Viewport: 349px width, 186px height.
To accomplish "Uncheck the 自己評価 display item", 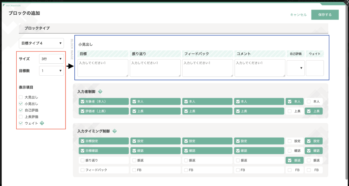I will pos(21,110).
